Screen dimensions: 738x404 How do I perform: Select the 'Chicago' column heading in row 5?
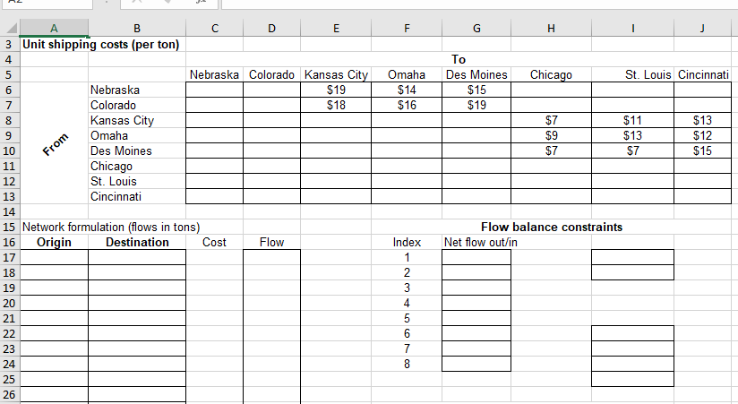click(x=551, y=75)
